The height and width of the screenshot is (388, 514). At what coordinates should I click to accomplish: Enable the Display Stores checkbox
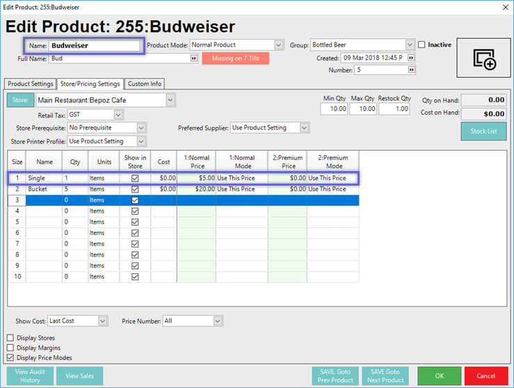pos(10,338)
